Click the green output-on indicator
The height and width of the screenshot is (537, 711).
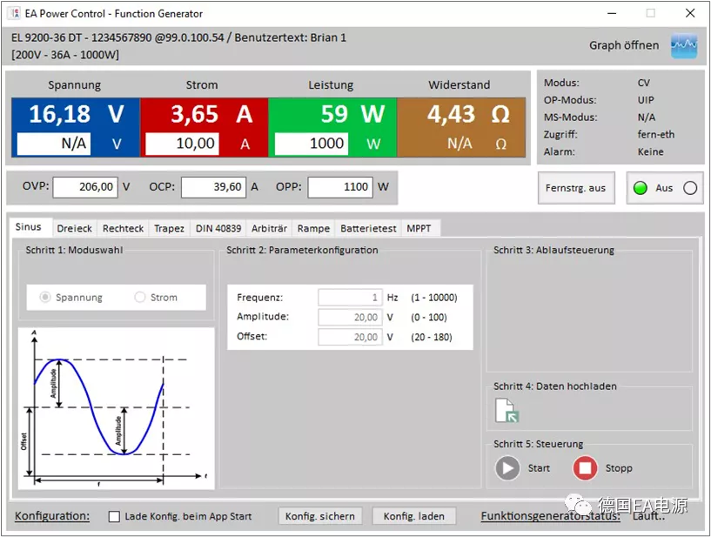[640, 188]
